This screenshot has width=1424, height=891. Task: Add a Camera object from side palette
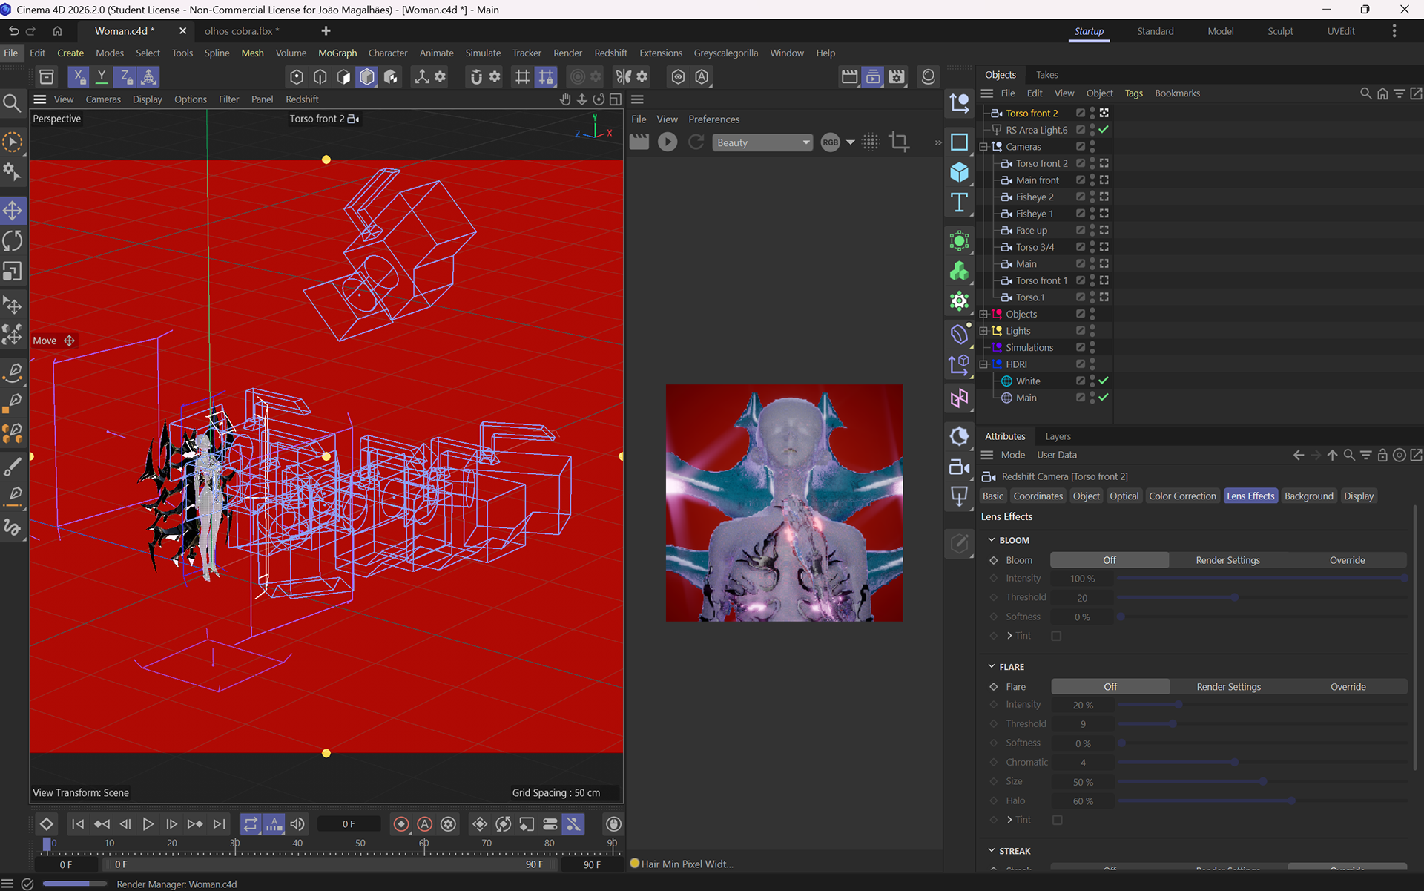click(959, 467)
